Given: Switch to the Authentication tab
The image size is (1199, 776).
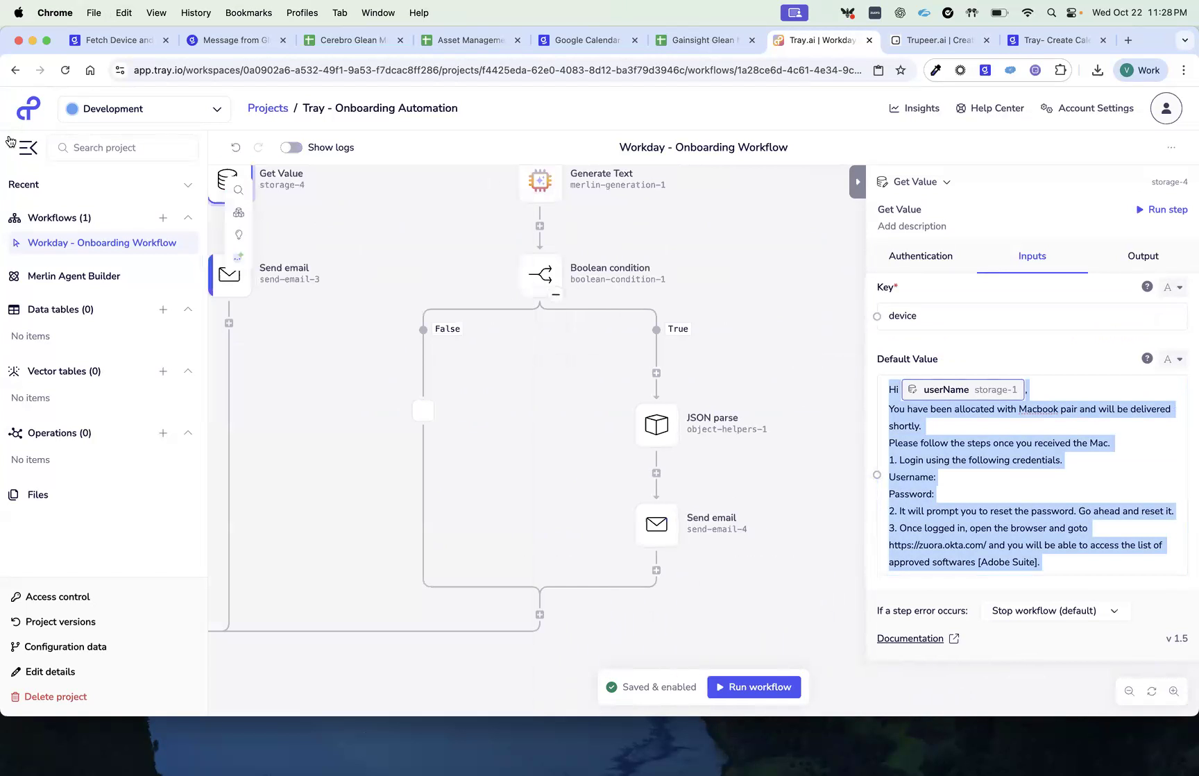Looking at the screenshot, I should pos(921,256).
